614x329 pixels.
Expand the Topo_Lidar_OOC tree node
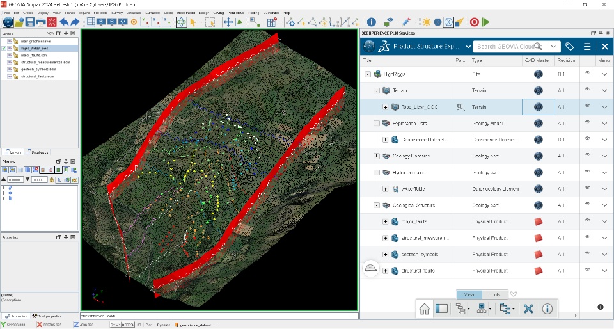[x=385, y=107]
